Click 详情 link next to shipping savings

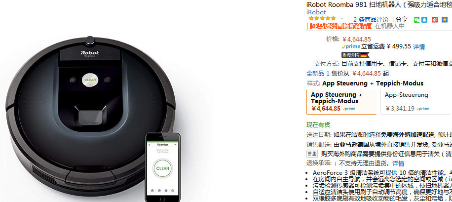419,47
